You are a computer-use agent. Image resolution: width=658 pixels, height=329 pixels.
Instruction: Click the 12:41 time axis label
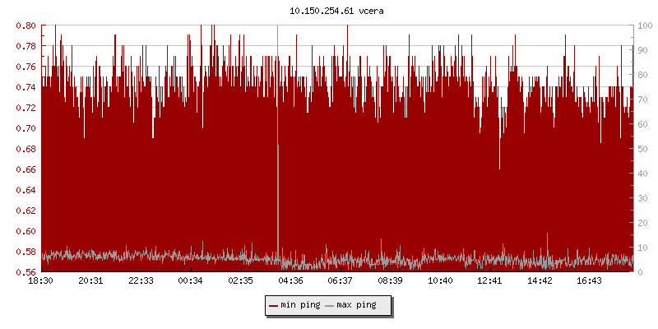490,281
